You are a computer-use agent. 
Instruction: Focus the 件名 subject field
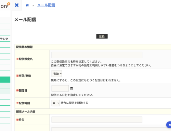[97, 120]
